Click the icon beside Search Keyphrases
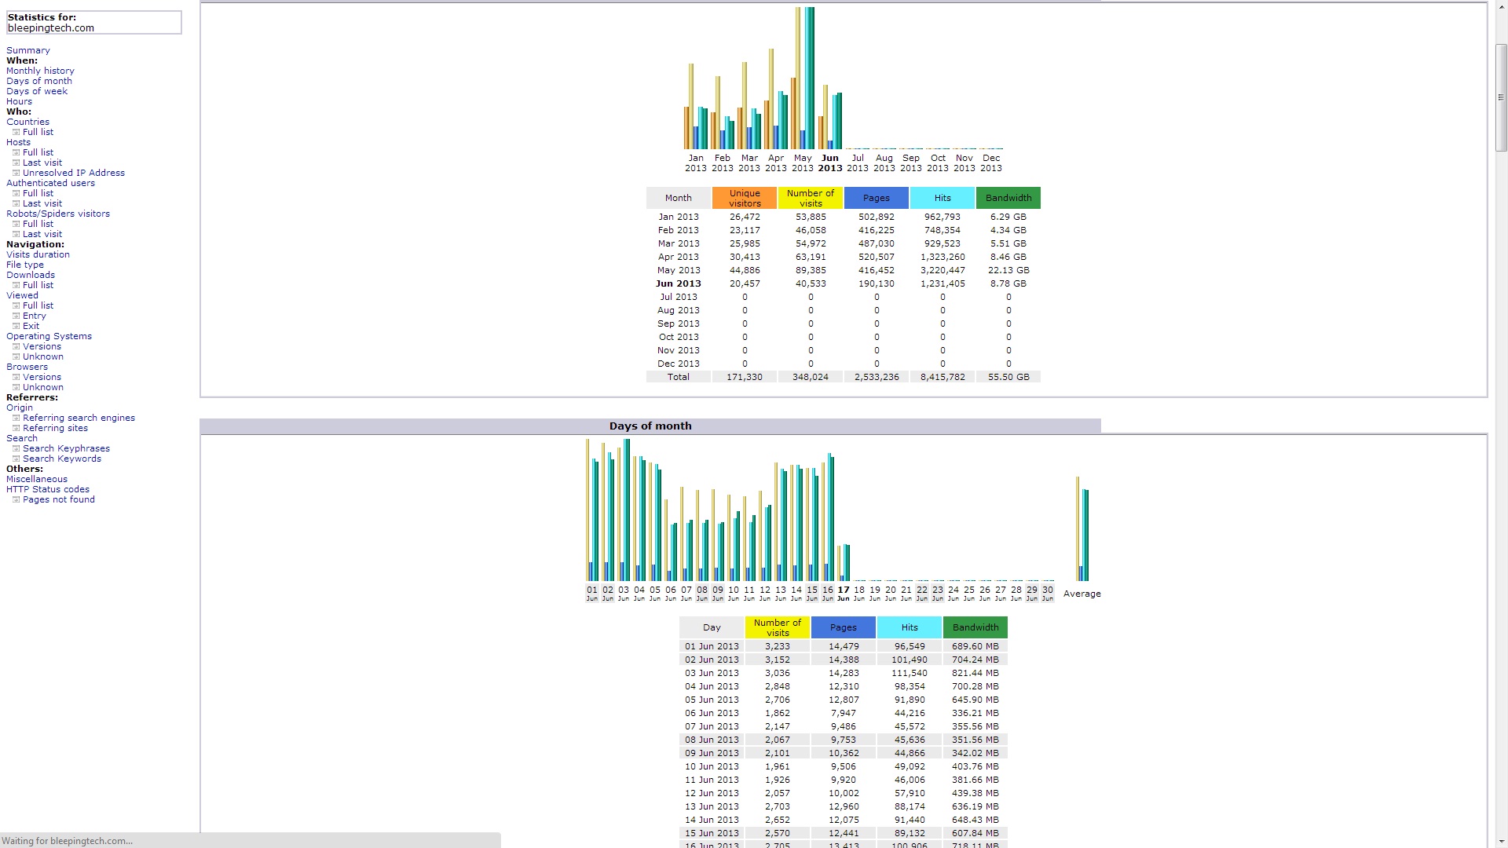Screen dimensions: 1508x848 pyautogui.click(x=16, y=448)
